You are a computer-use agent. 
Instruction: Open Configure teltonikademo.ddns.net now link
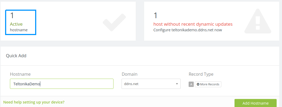click(x=188, y=30)
